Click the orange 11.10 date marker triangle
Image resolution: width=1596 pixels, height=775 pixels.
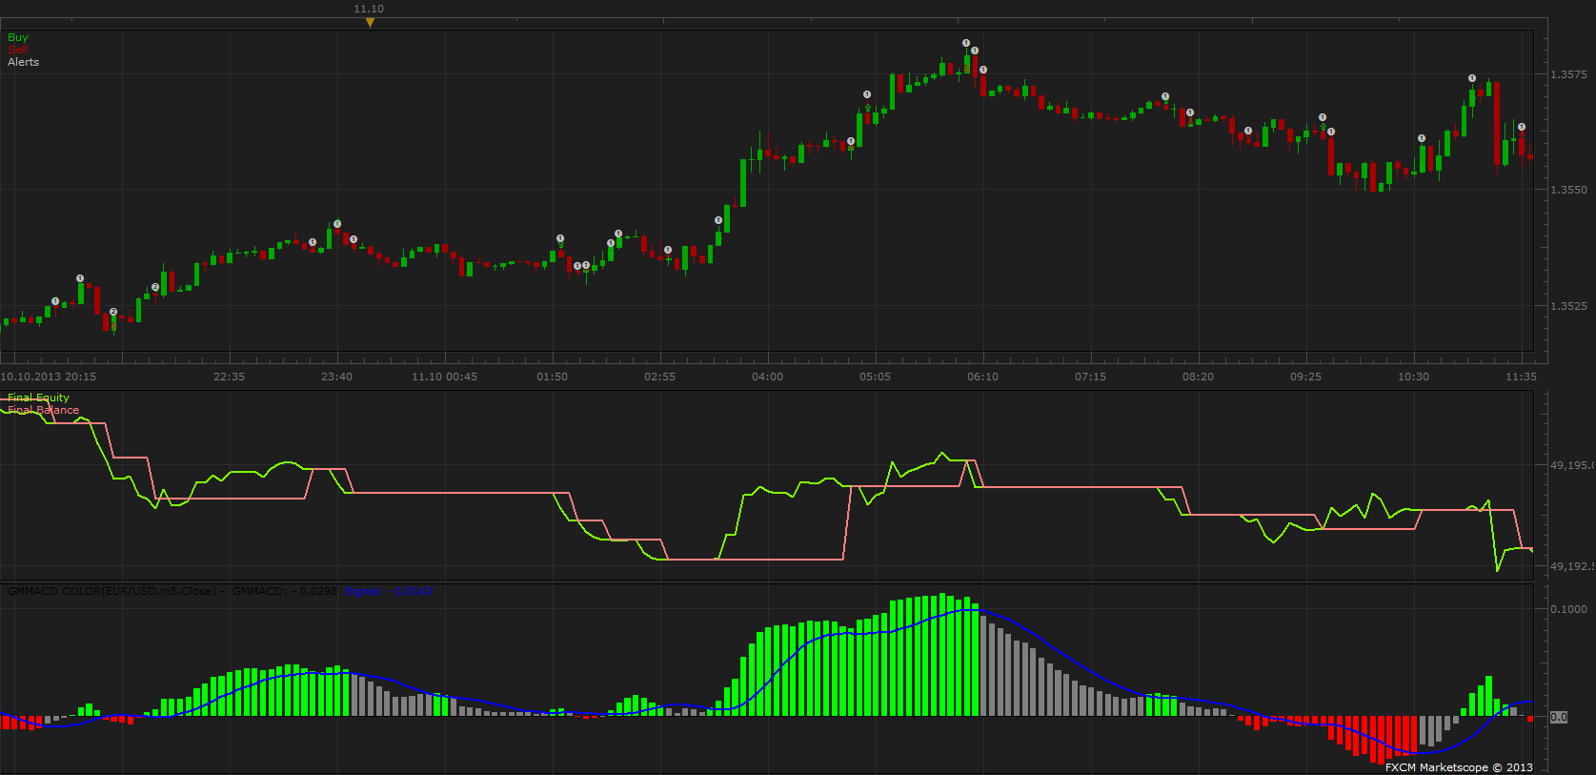(370, 23)
